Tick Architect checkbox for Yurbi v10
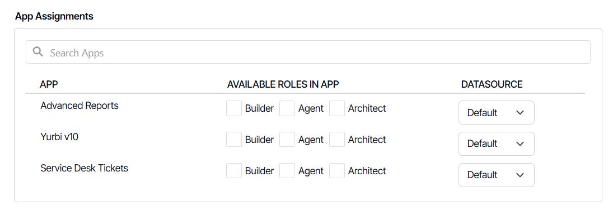The width and height of the screenshot is (613, 210). [337, 140]
